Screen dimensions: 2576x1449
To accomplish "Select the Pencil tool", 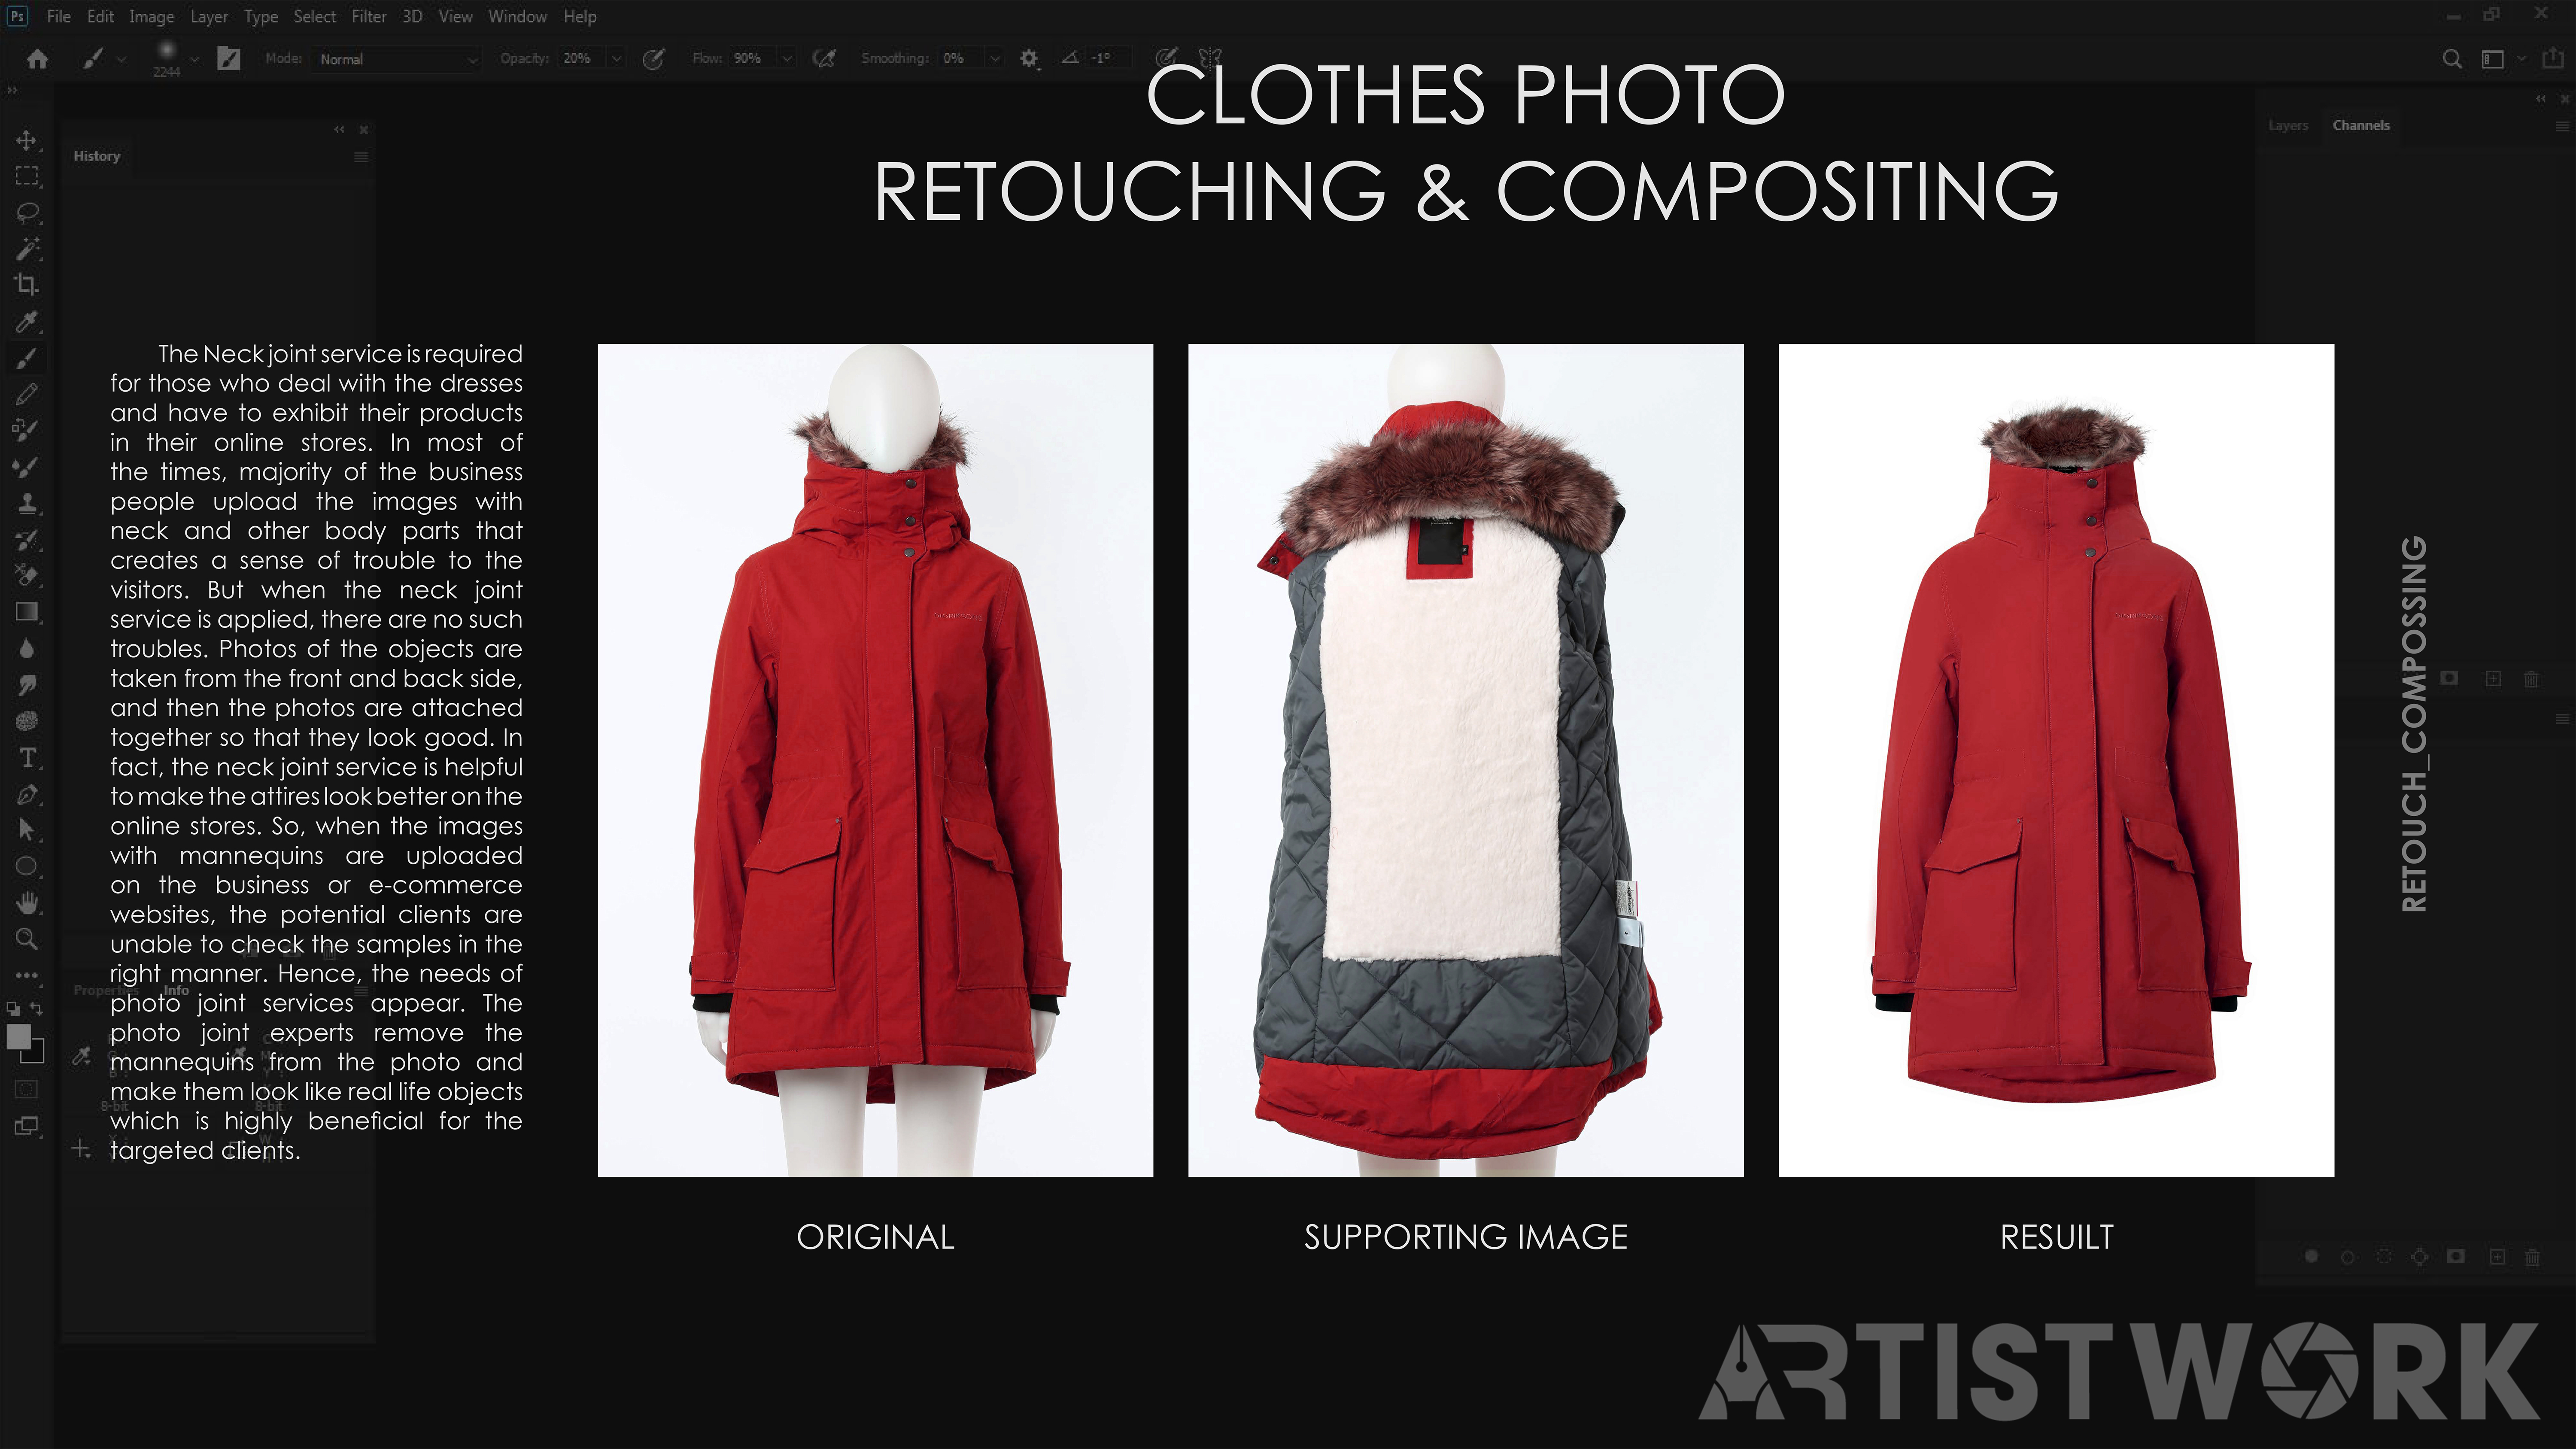I will click(27, 394).
